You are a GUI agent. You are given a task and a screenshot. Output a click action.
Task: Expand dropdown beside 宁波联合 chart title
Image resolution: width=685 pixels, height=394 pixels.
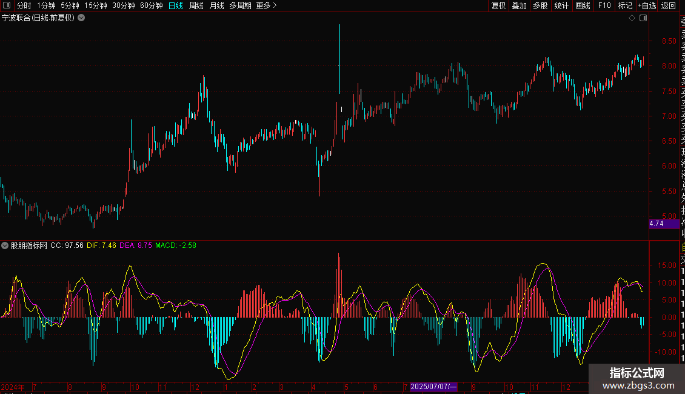(x=81, y=18)
